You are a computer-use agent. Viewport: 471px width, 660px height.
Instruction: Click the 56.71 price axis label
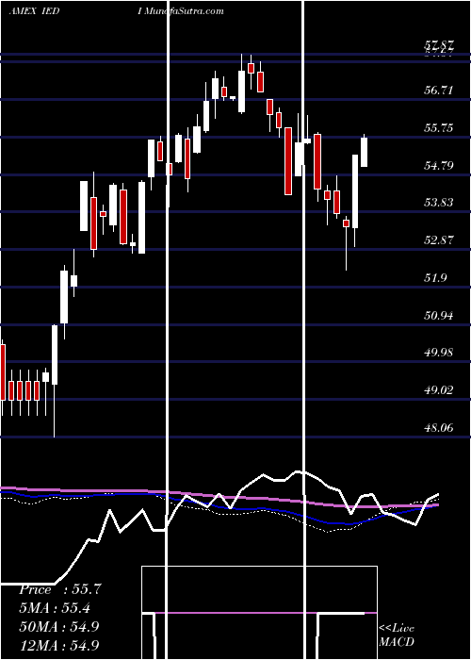click(x=439, y=91)
